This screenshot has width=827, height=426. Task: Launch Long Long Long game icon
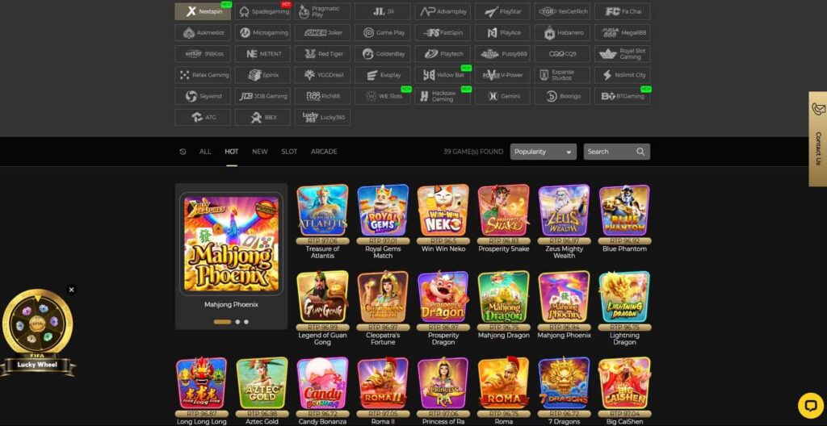point(201,382)
